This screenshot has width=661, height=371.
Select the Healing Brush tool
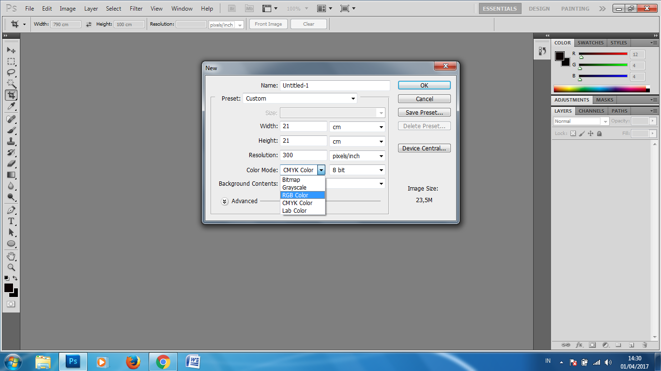click(x=11, y=119)
